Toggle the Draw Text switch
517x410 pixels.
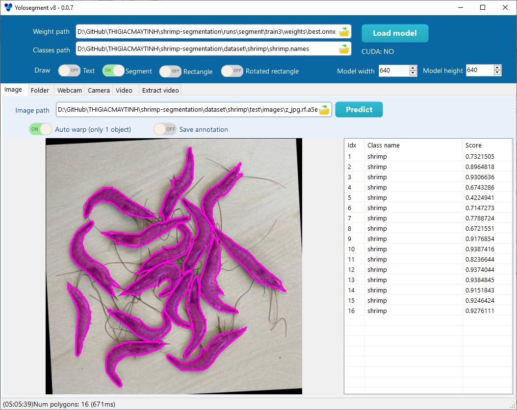point(69,71)
